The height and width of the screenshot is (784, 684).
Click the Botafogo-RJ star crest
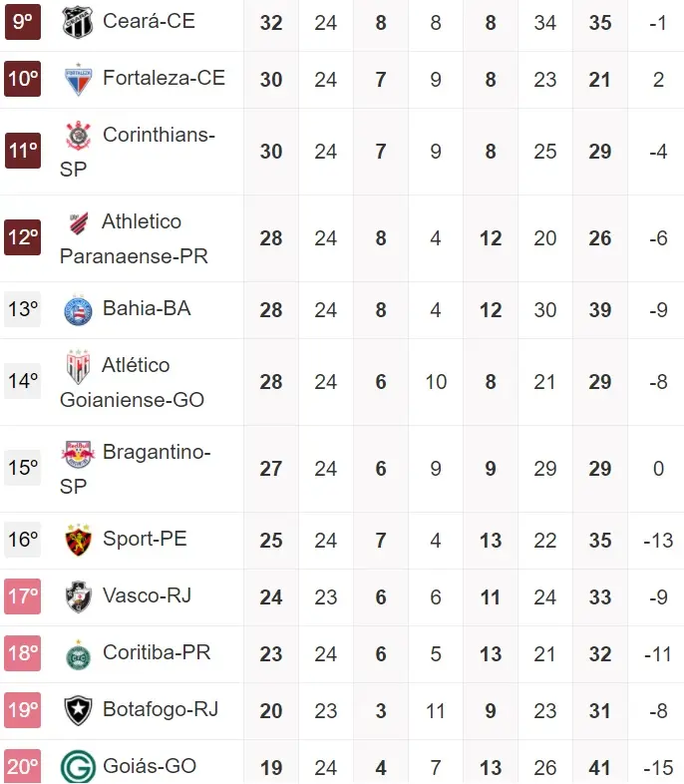[78, 710]
